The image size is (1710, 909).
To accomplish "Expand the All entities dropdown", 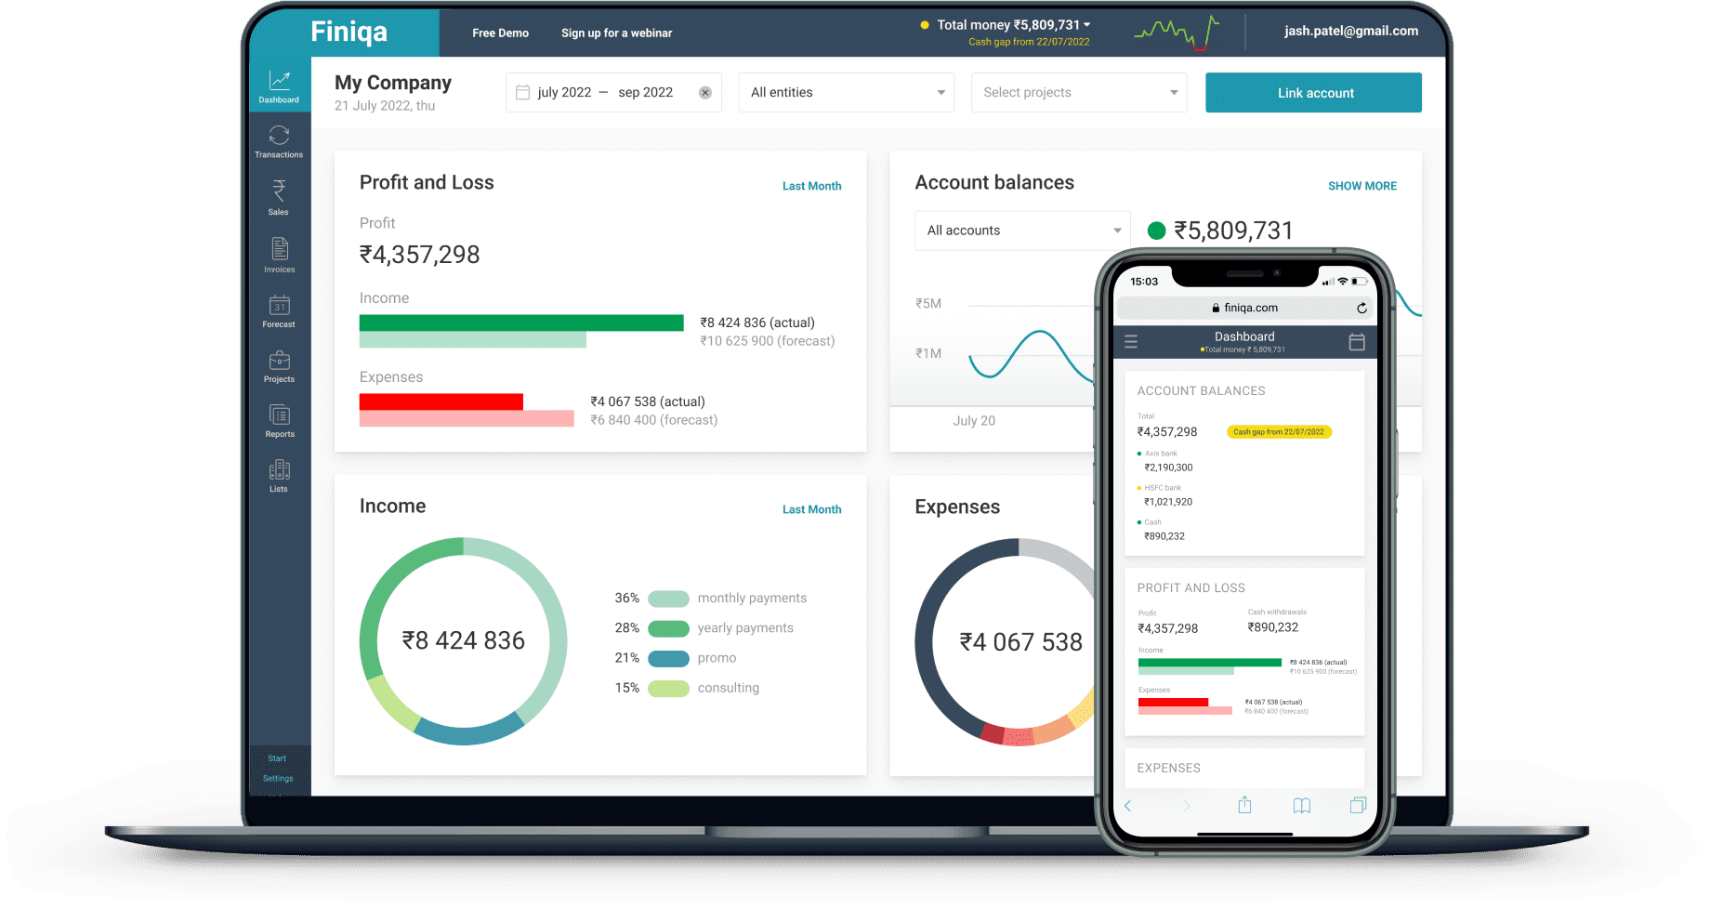I will (x=847, y=93).
